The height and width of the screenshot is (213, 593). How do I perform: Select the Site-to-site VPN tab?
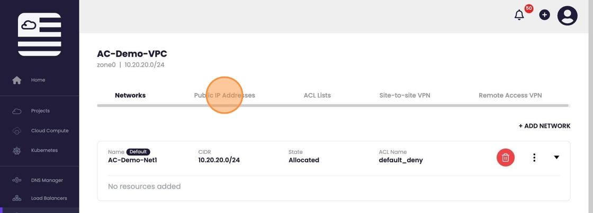pyautogui.click(x=405, y=96)
